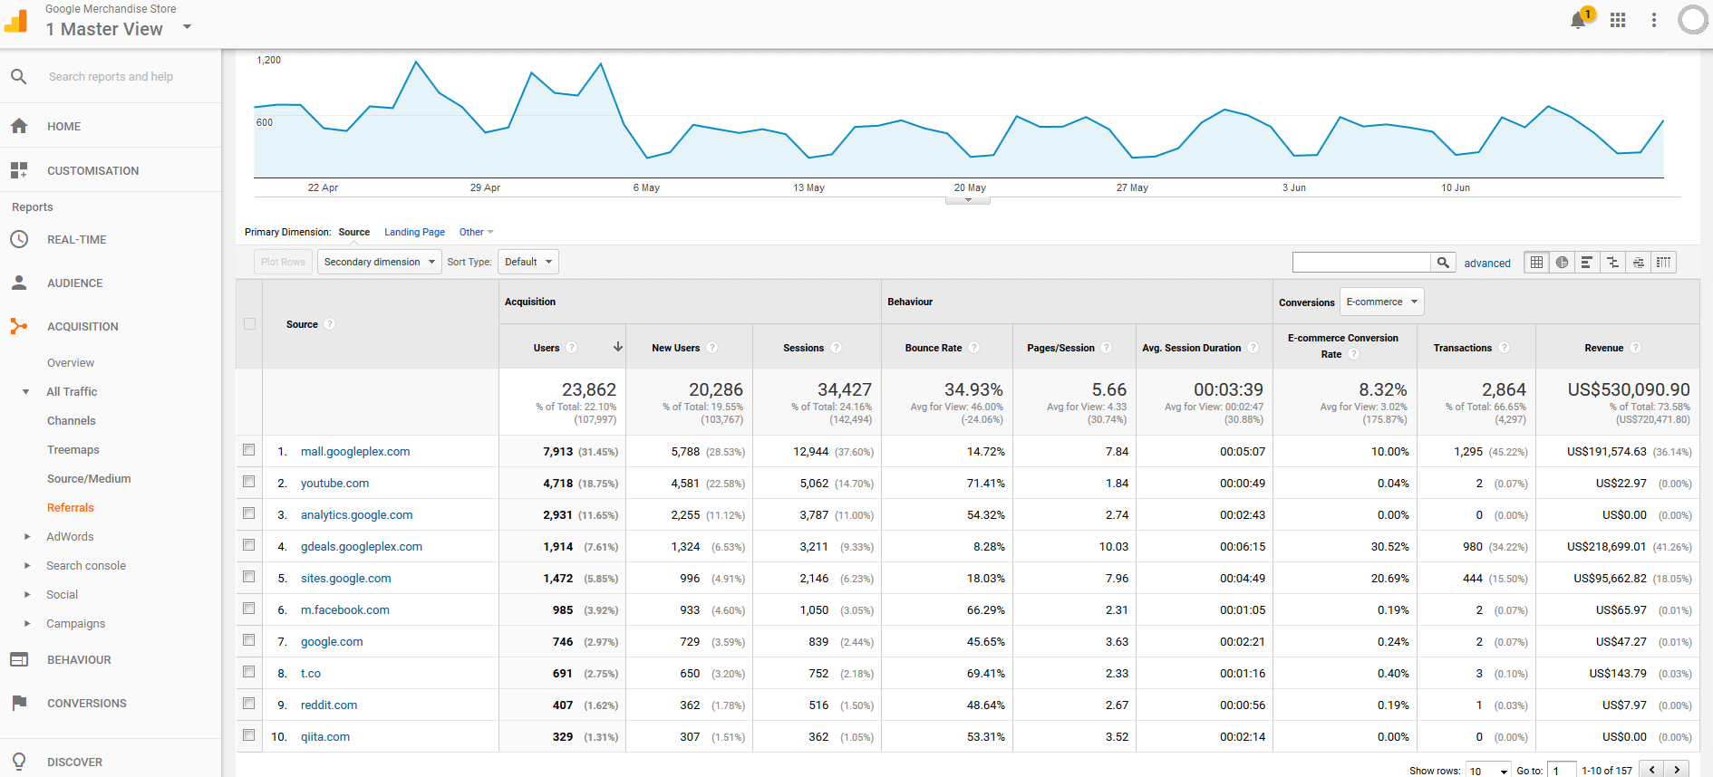The width and height of the screenshot is (1713, 777).
Task: Open the Show rows dropdown
Action: [1488, 771]
